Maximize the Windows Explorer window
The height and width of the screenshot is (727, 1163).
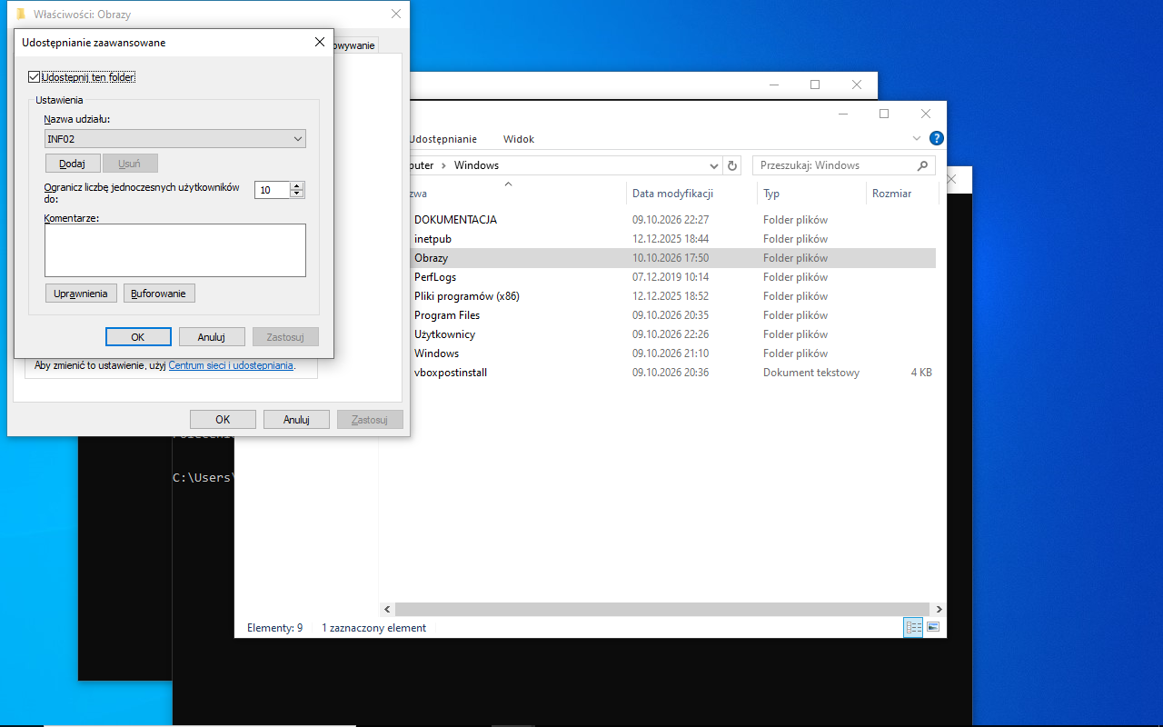884,114
